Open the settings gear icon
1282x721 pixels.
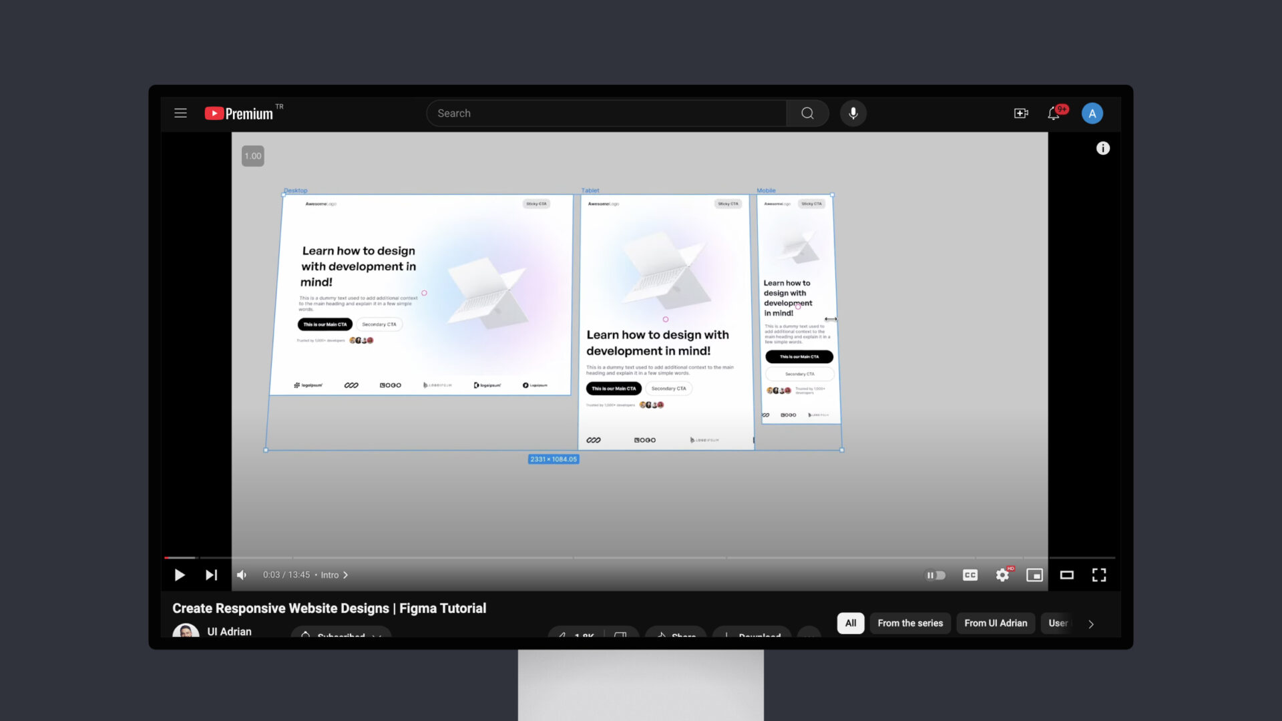tap(1002, 575)
